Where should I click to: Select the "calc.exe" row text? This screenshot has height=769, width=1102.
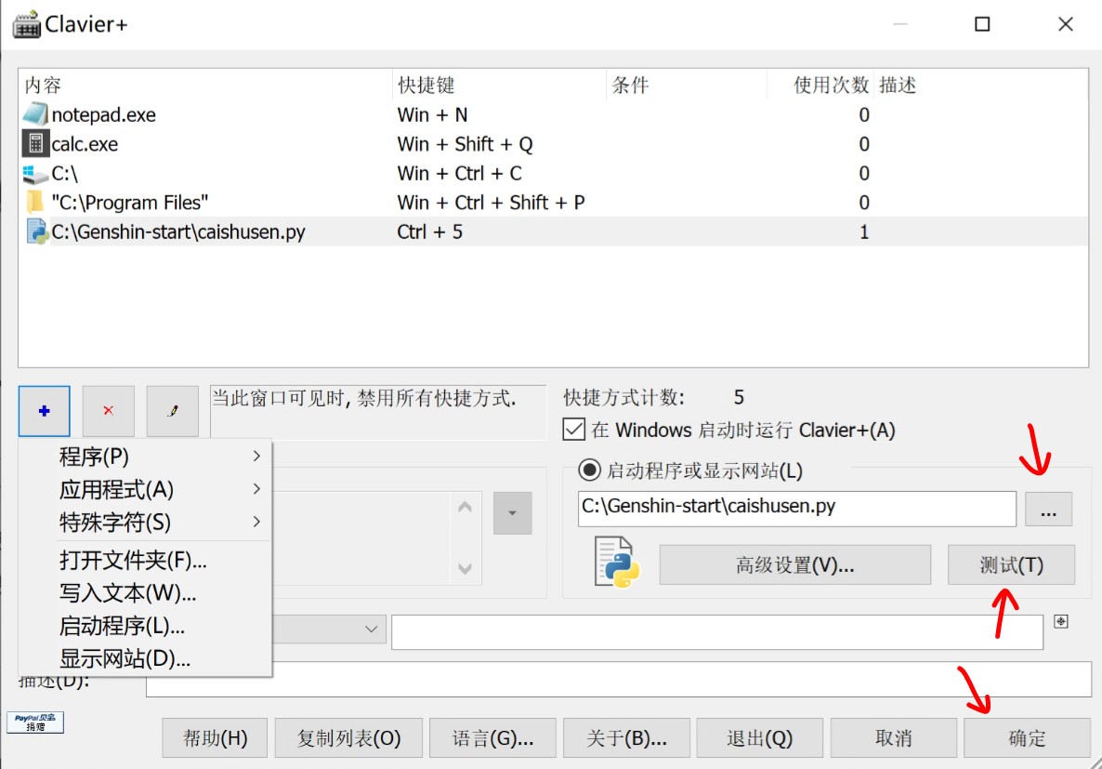tap(85, 144)
